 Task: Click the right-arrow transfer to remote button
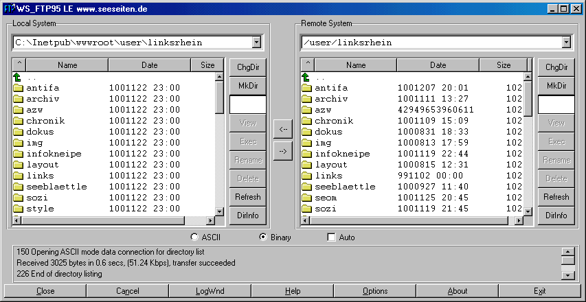click(283, 149)
